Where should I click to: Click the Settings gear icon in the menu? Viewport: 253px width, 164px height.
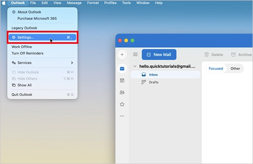pos(14,38)
